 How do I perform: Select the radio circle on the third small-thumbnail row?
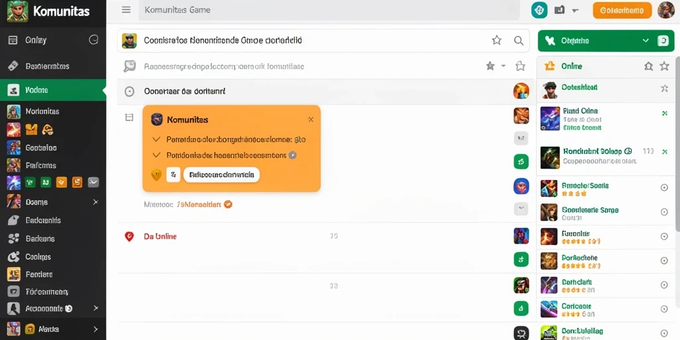coord(664,236)
